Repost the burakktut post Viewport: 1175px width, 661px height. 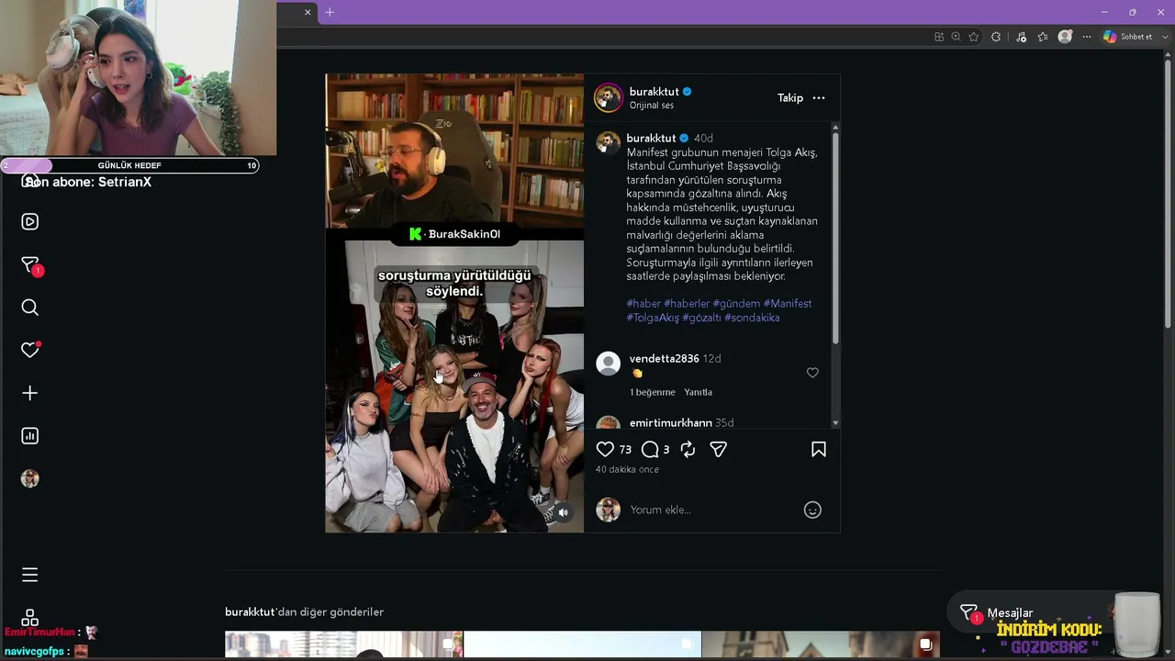point(688,449)
